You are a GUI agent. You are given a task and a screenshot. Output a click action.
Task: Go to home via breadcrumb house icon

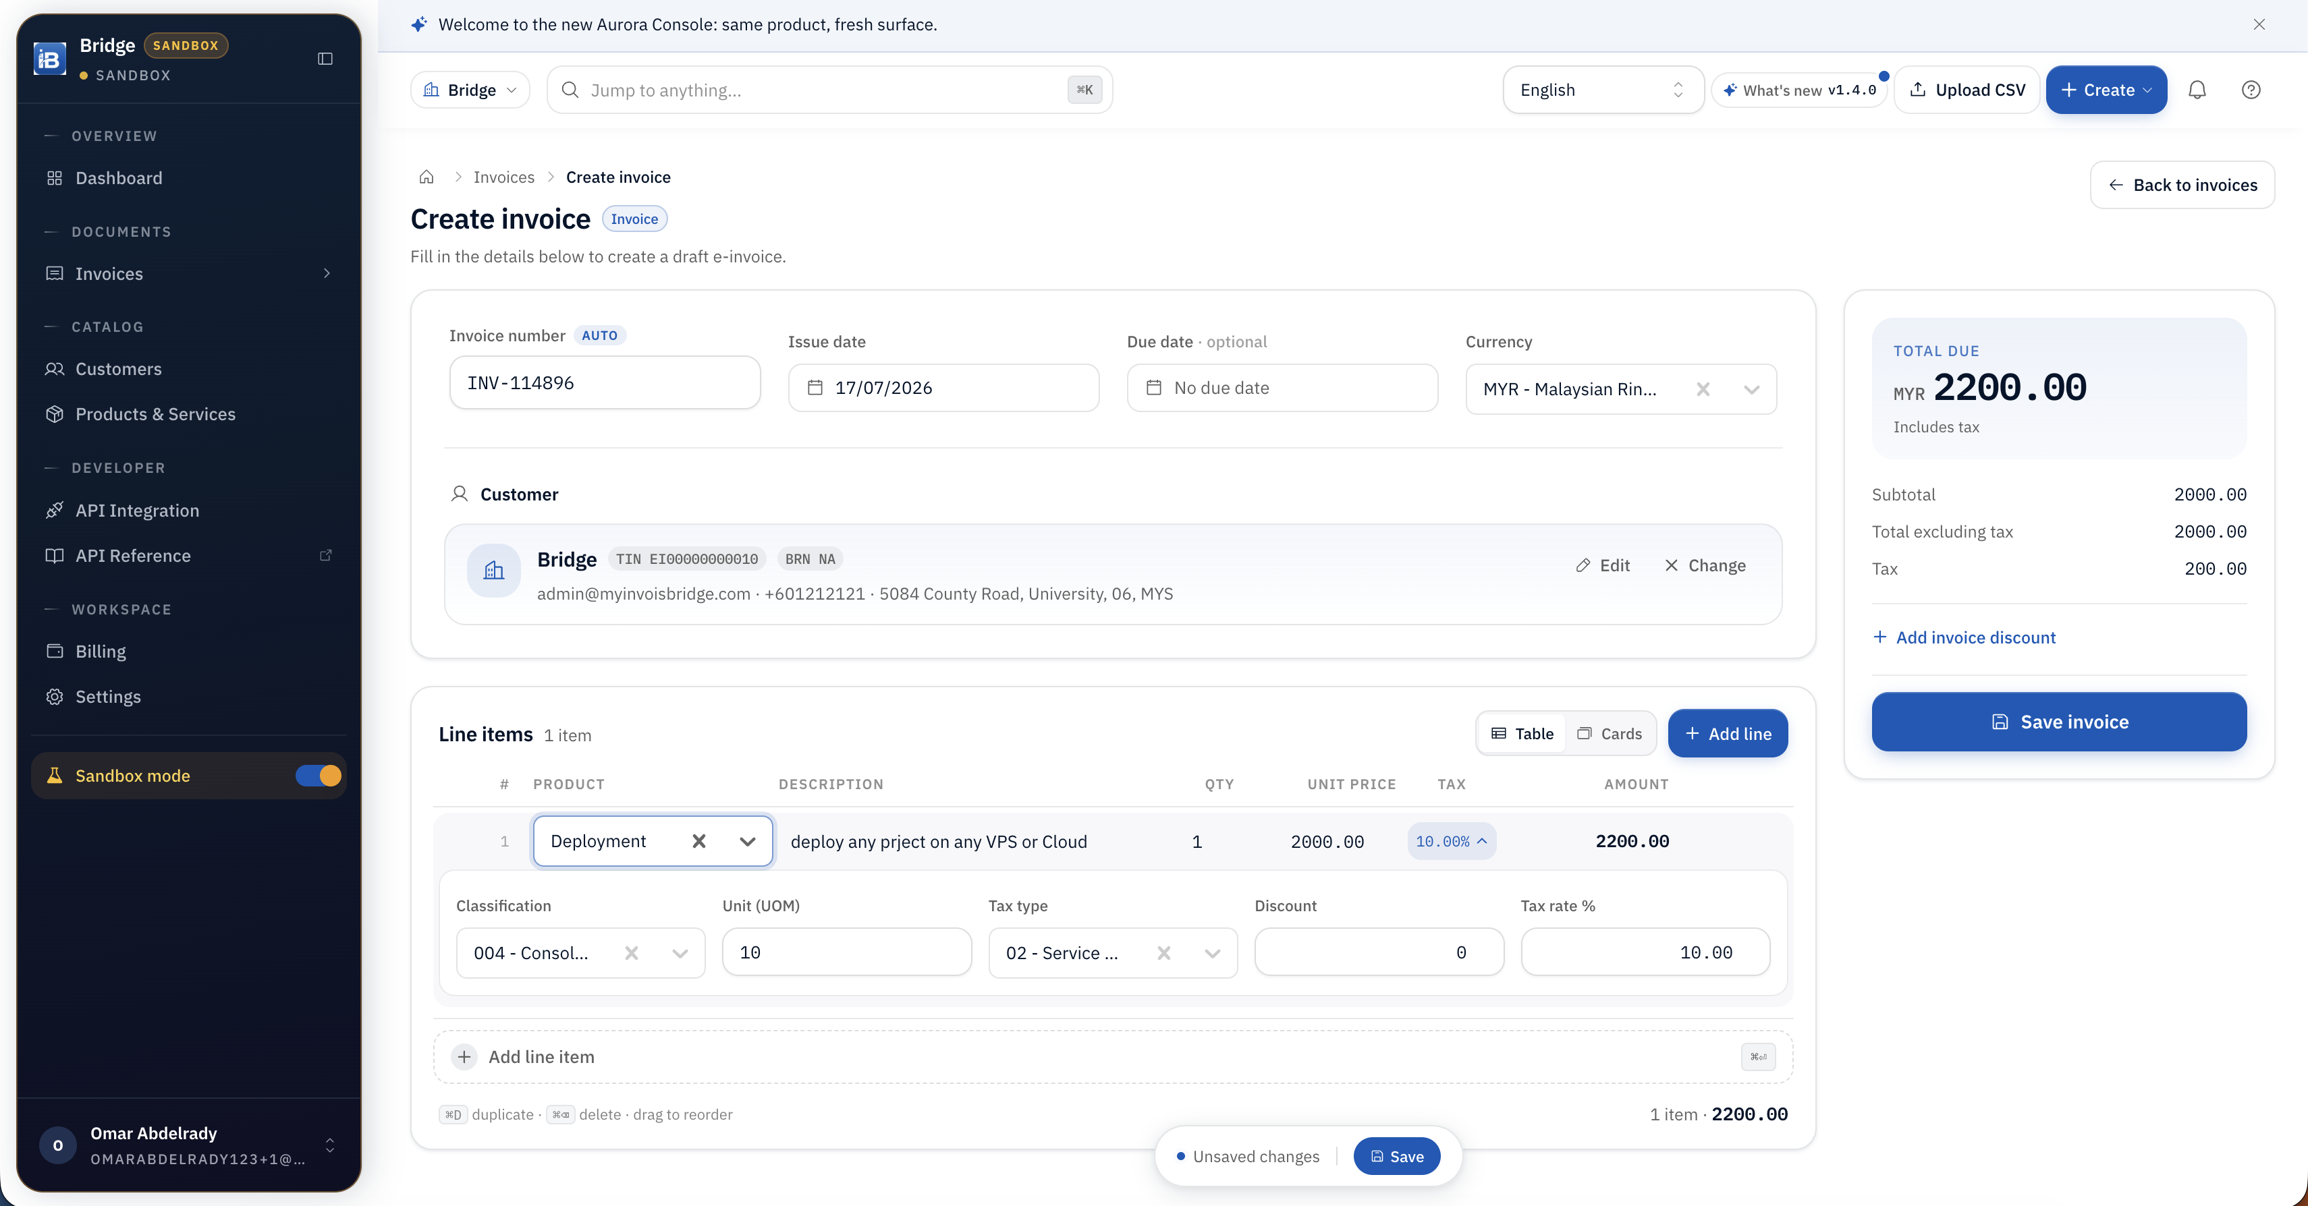click(427, 177)
